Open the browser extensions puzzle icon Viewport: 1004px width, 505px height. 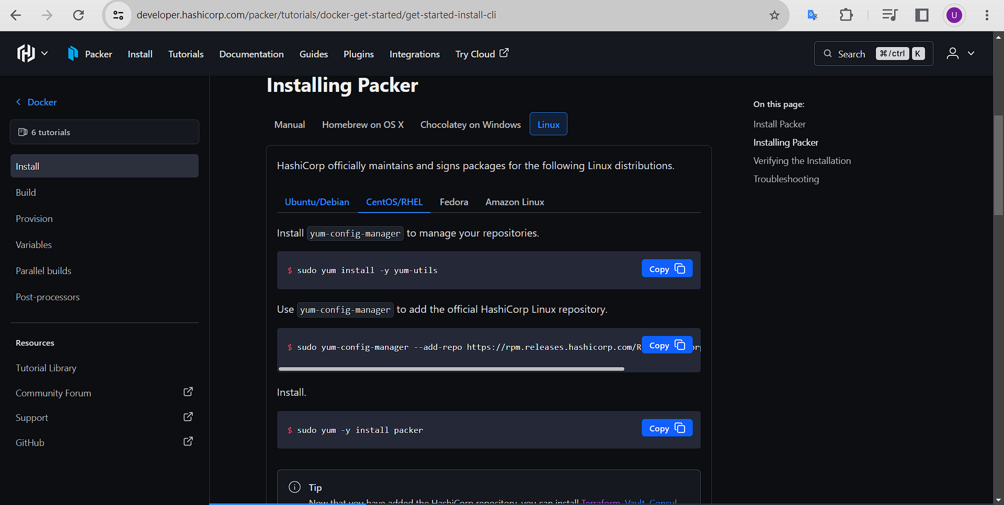pos(846,15)
